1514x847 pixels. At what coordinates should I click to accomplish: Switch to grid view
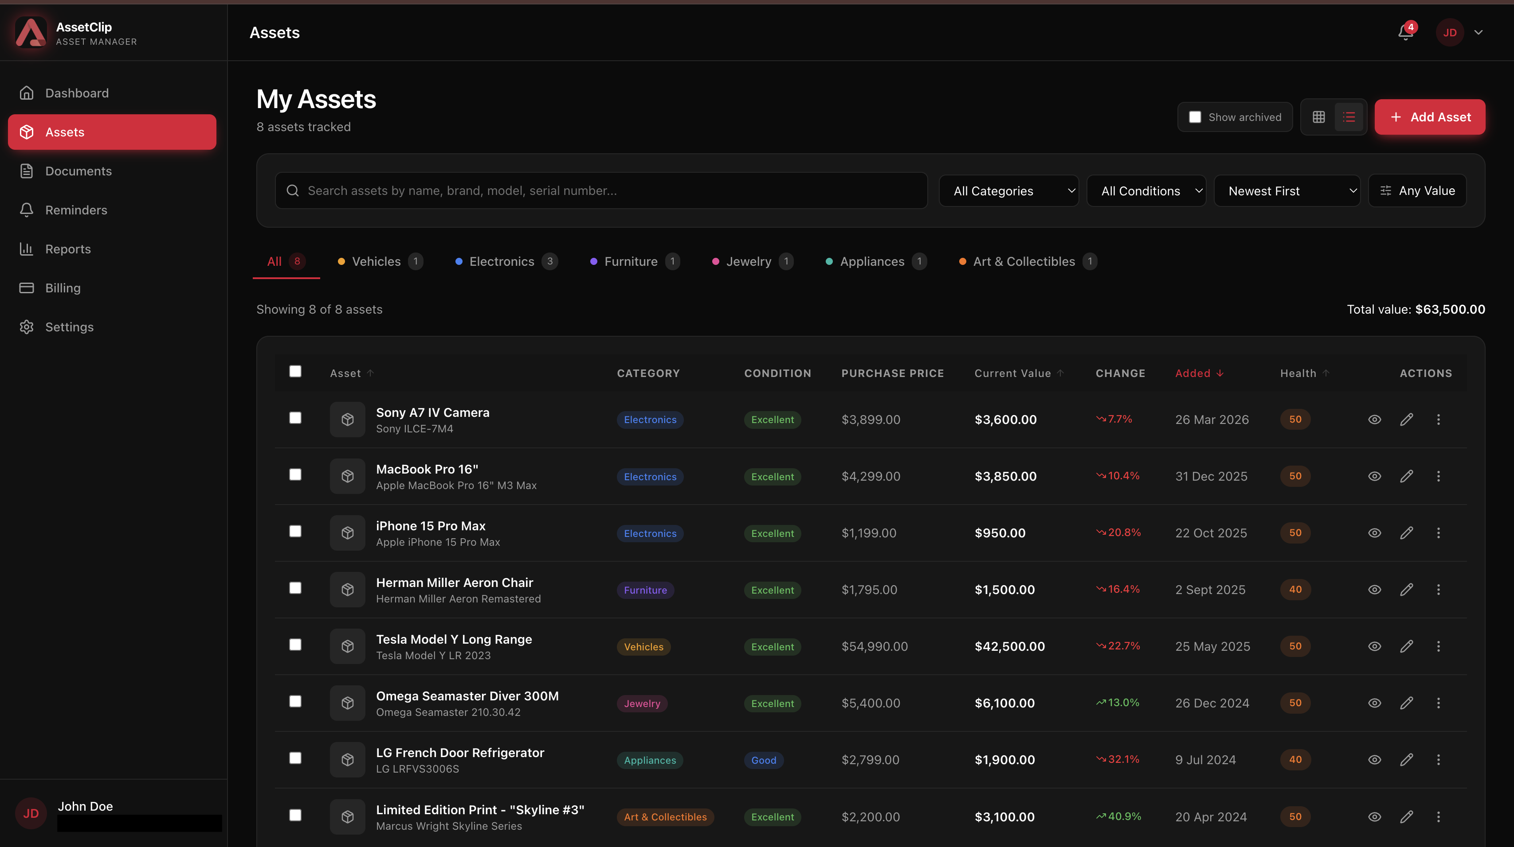coord(1319,117)
